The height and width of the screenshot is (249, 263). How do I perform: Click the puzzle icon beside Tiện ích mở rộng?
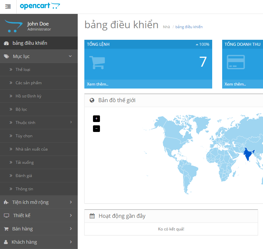pyautogui.click(x=6, y=202)
